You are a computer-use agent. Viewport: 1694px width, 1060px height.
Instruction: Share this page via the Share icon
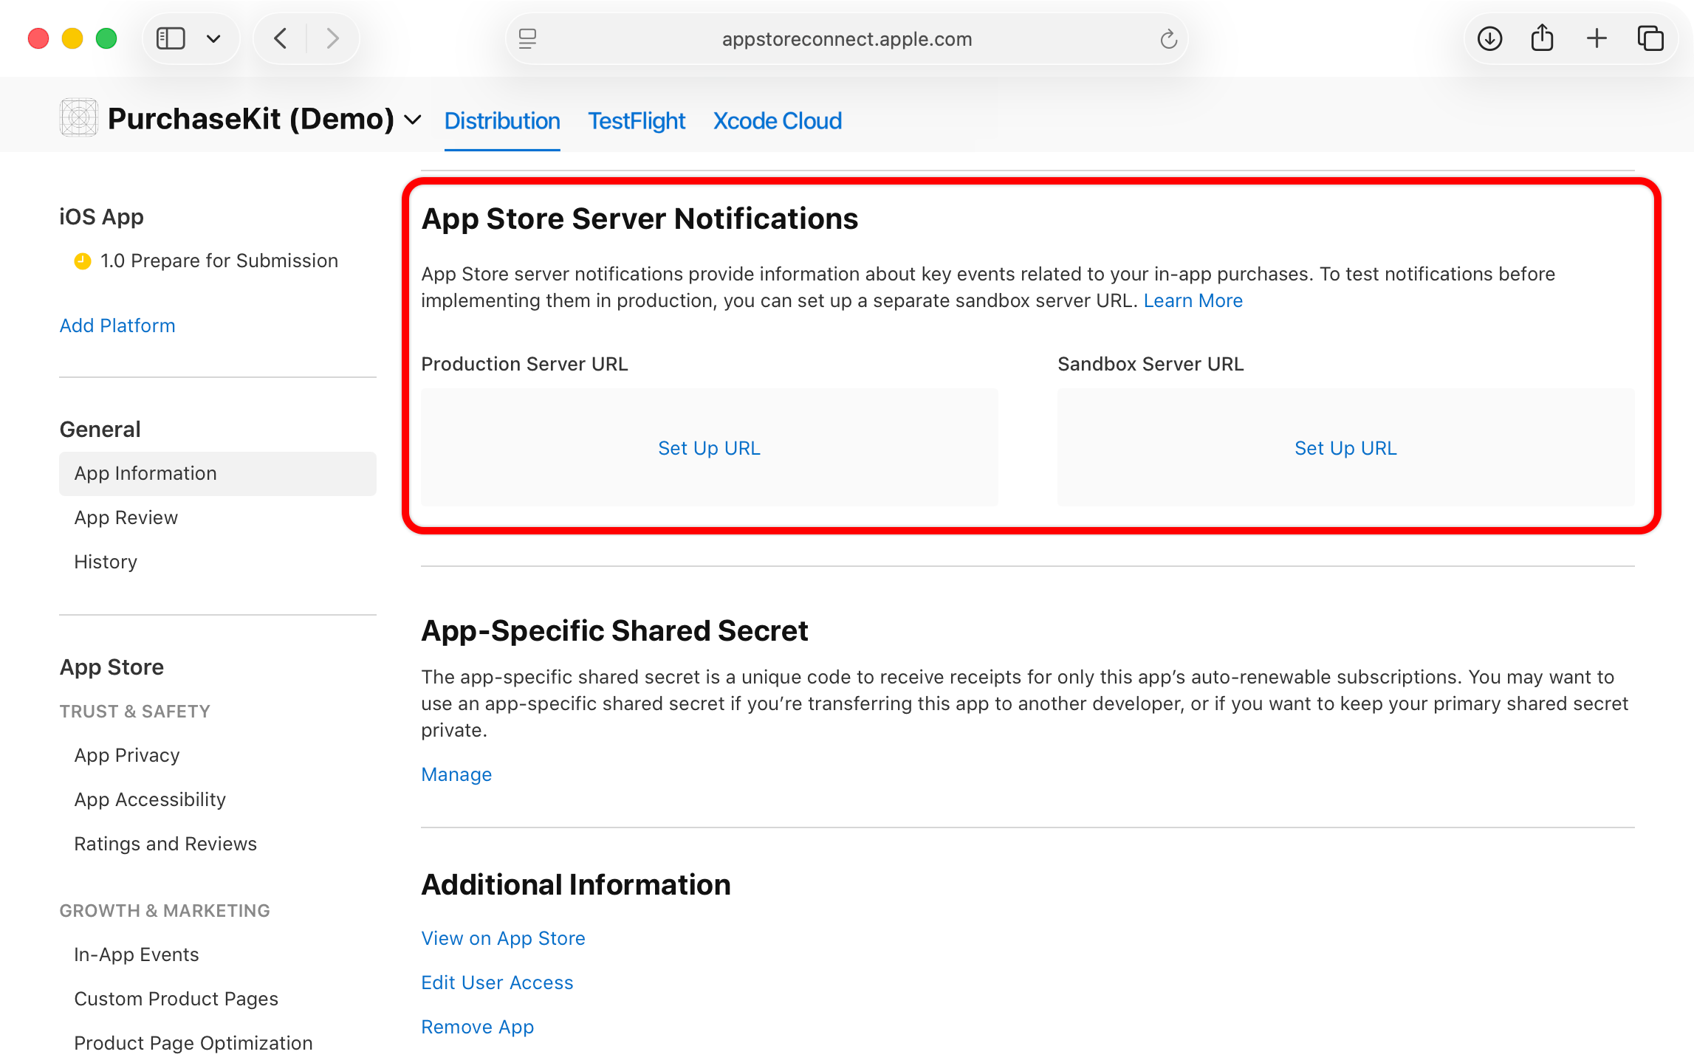point(1542,38)
